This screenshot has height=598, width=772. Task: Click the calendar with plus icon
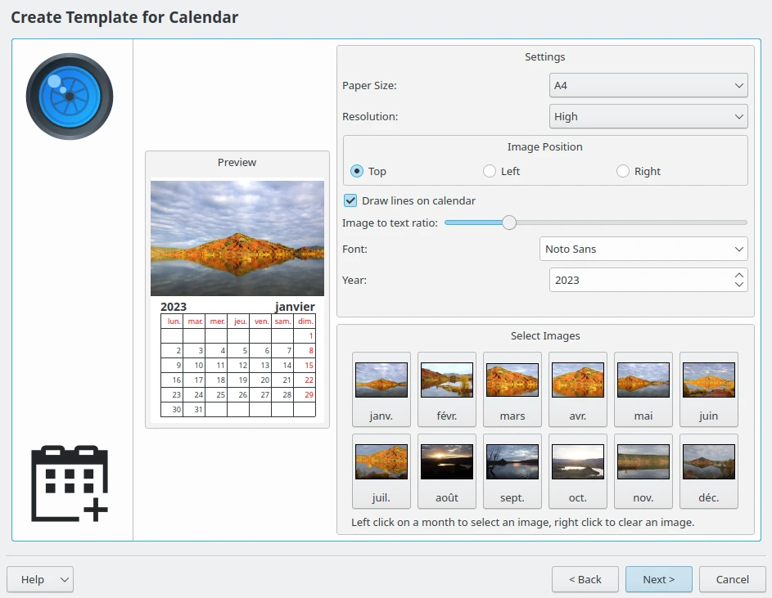coord(70,483)
